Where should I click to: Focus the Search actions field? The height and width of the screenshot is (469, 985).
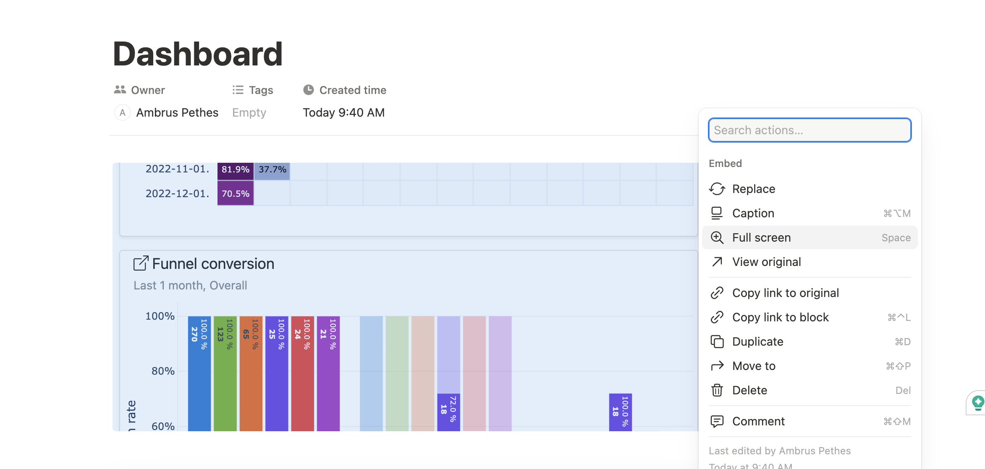tap(809, 130)
